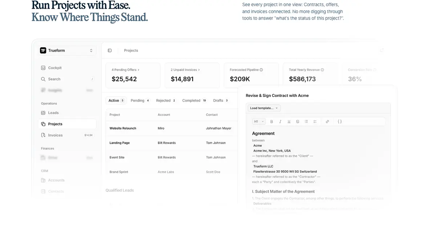Switch to the Completed projects tab
This screenshot has height=248, width=436.
(x=194, y=101)
